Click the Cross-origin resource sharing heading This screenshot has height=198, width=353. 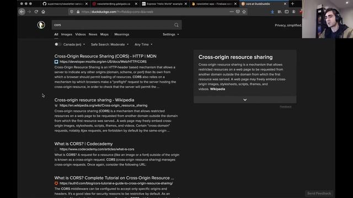click(x=236, y=57)
